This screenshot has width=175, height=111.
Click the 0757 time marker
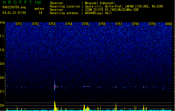point(119,24)
